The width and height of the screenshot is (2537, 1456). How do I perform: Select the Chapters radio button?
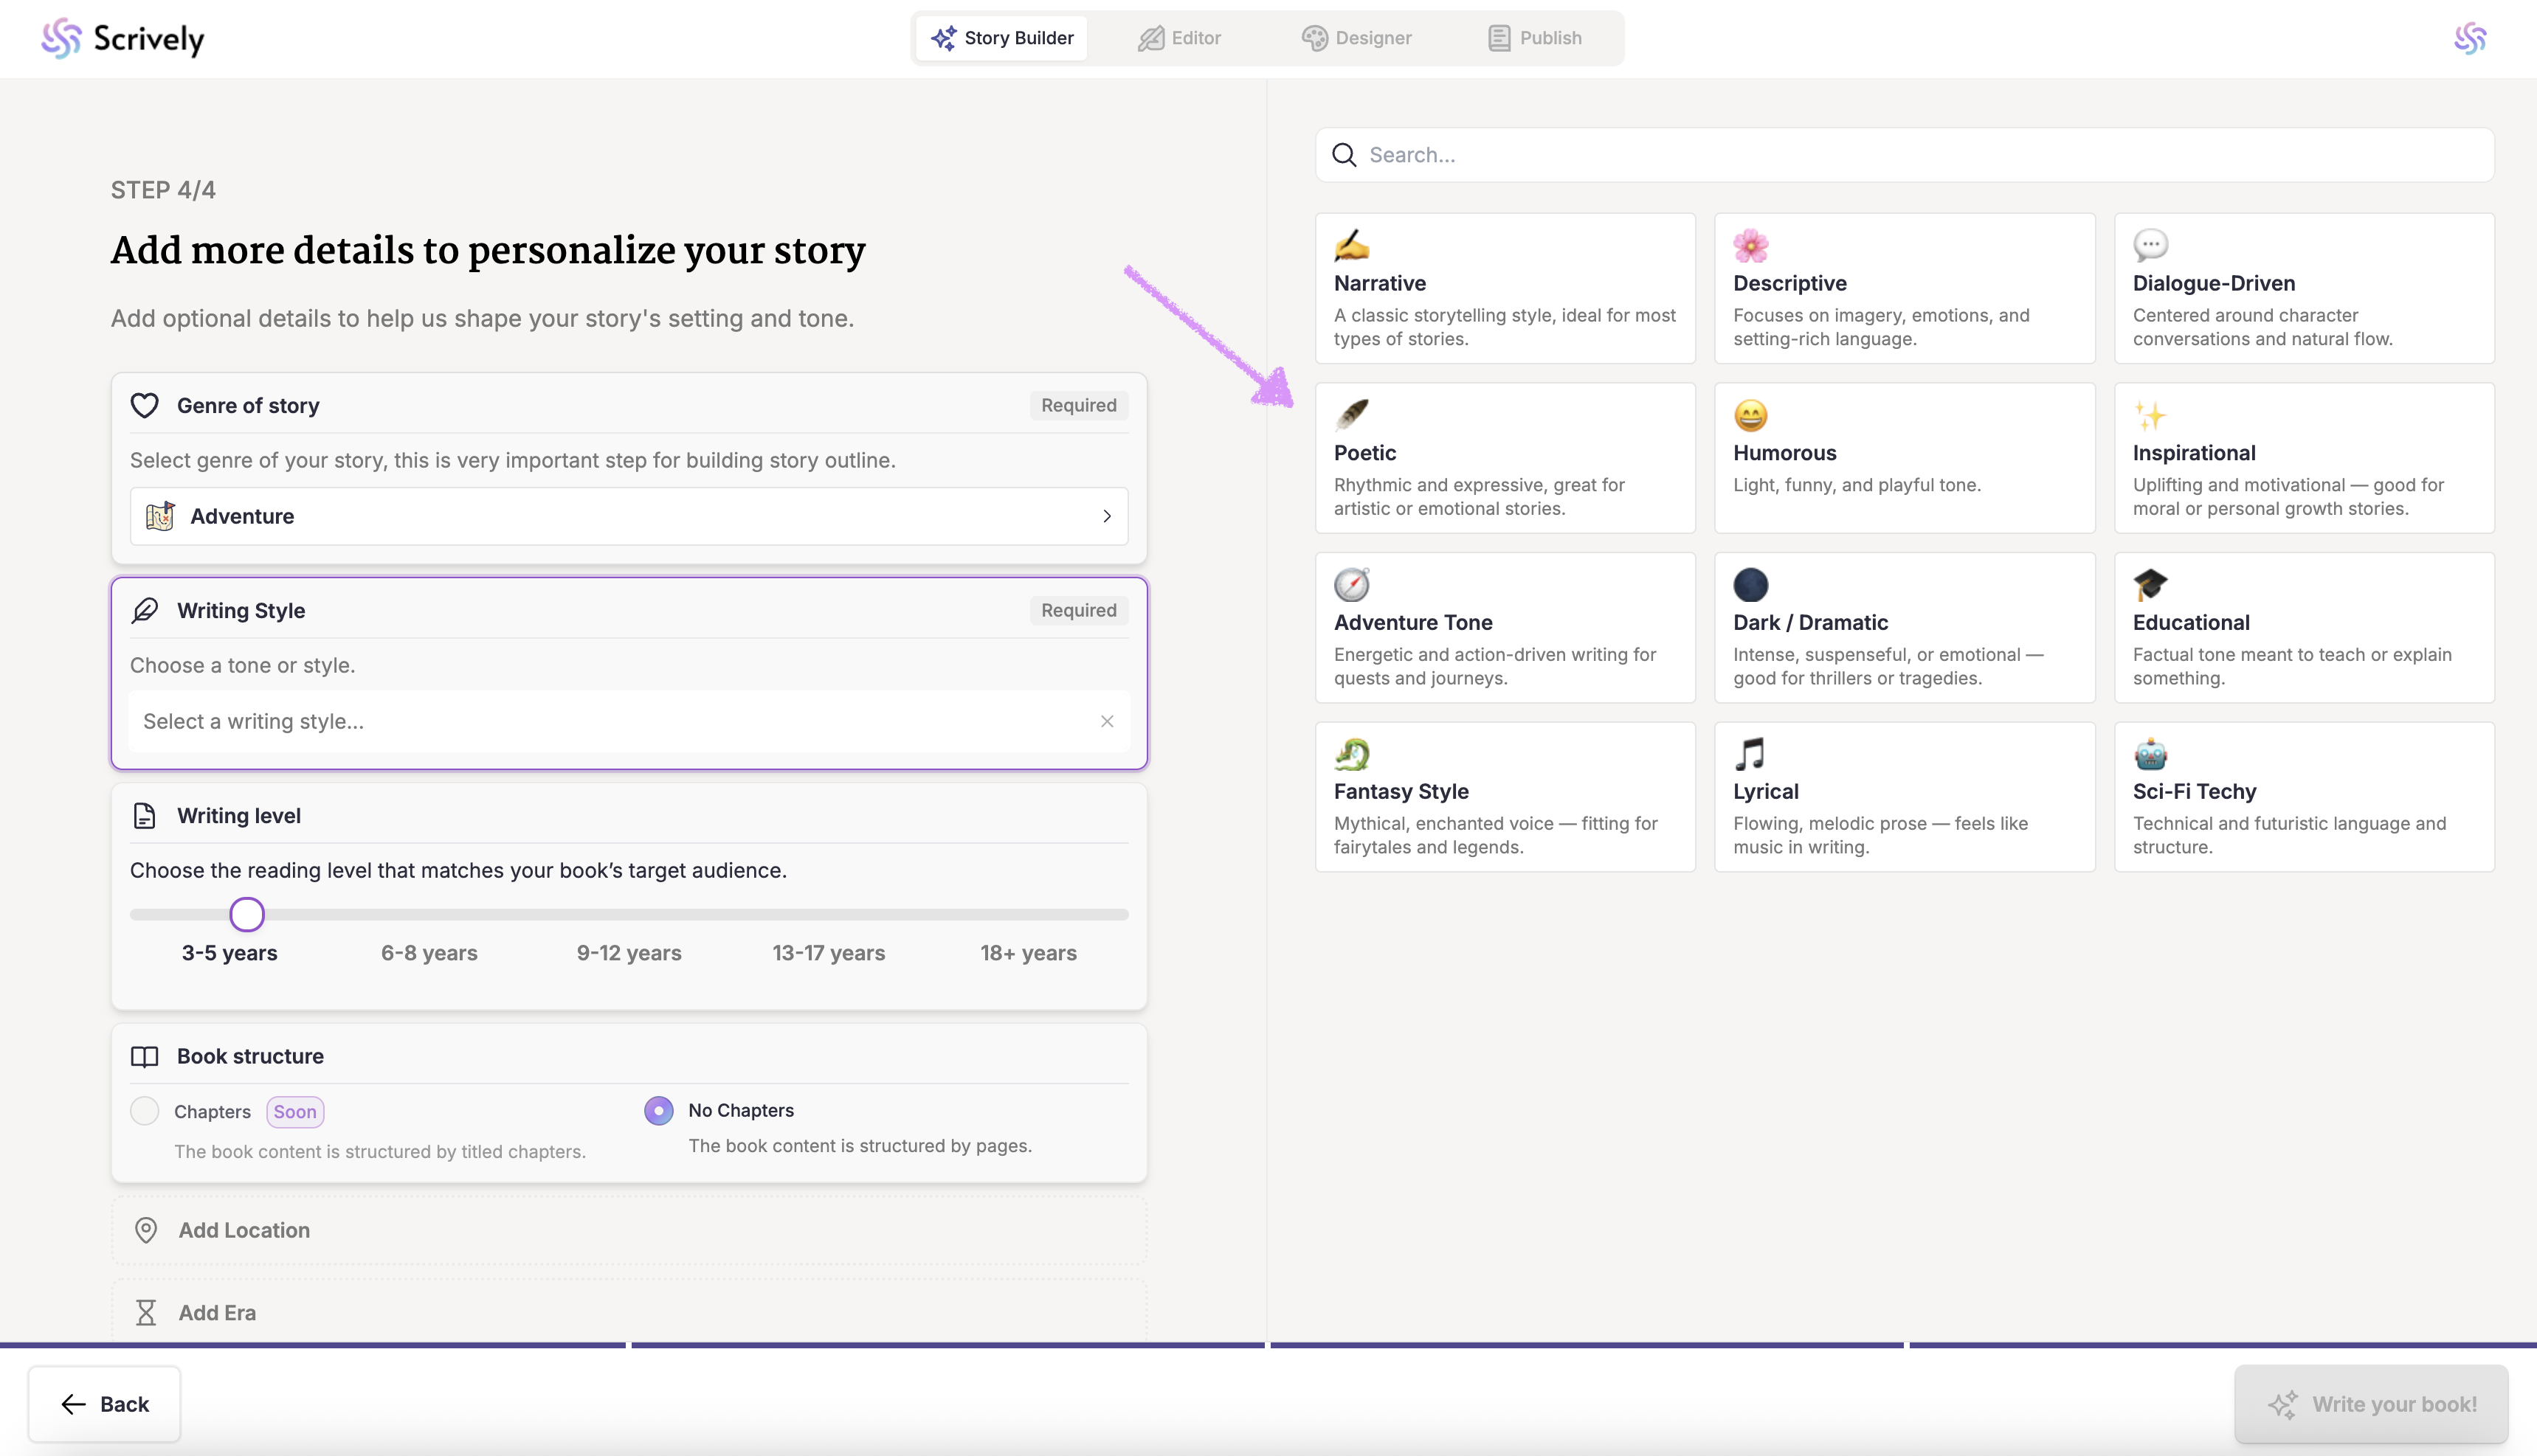pyautogui.click(x=145, y=1111)
